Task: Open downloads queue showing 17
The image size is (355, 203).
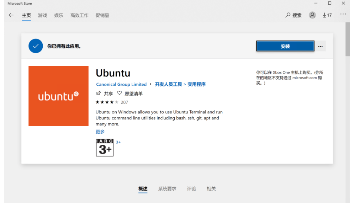Action: [327, 15]
